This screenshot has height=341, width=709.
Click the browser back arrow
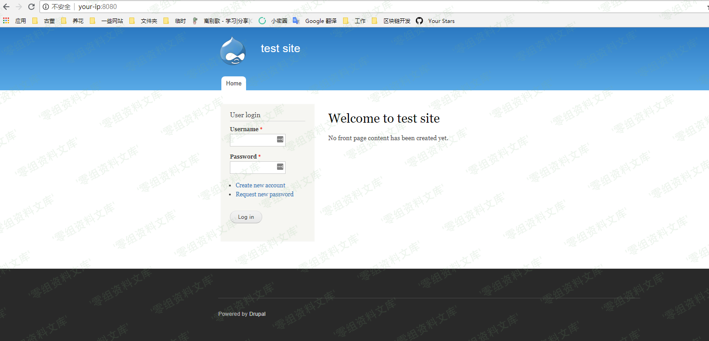tap(6, 7)
